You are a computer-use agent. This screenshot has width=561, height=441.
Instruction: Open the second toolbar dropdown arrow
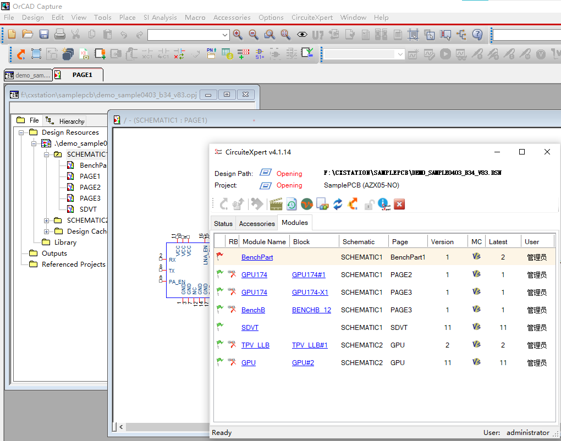coord(400,54)
